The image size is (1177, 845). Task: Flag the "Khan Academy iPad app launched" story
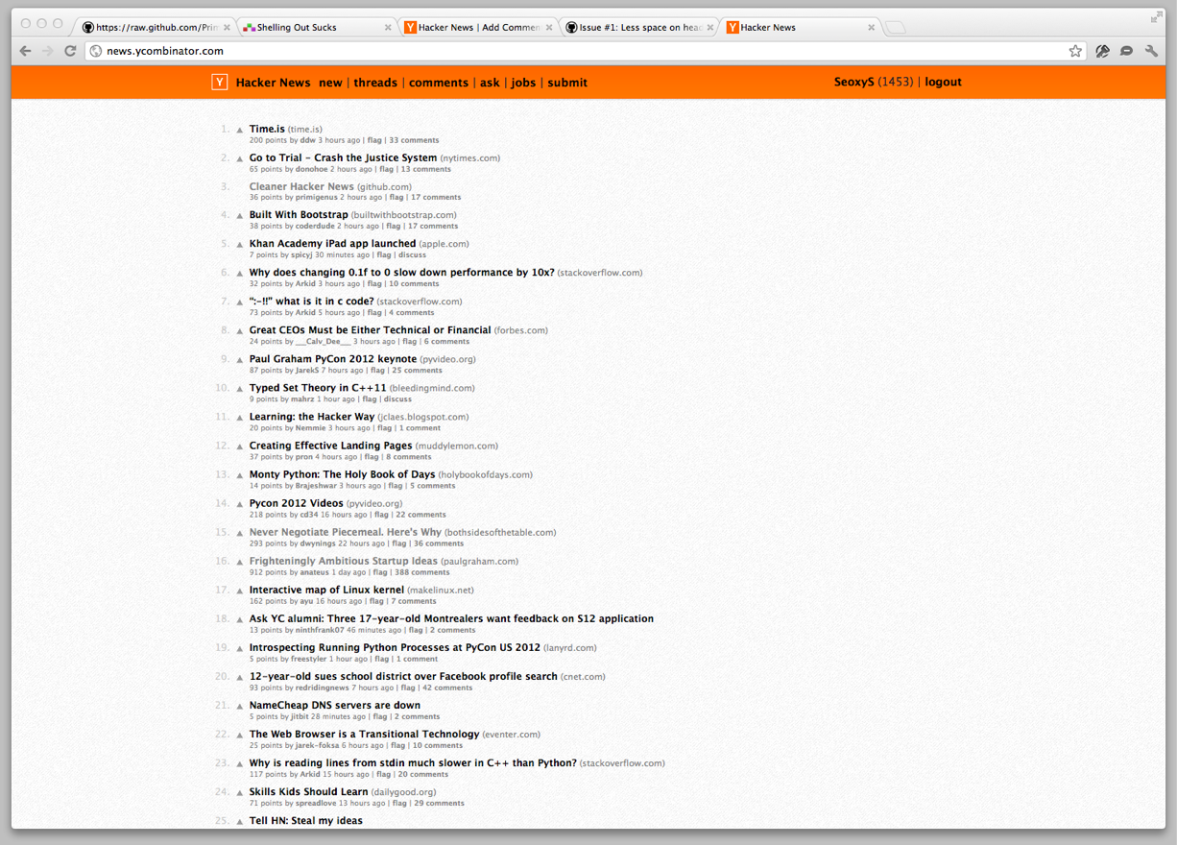tap(384, 255)
